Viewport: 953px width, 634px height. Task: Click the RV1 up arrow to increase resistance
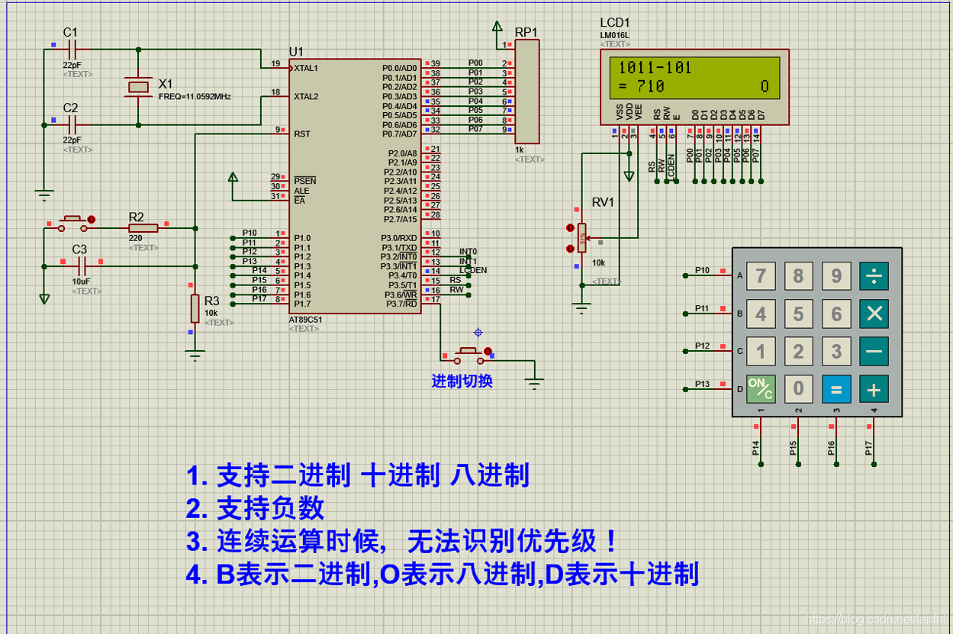coord(570,227)
